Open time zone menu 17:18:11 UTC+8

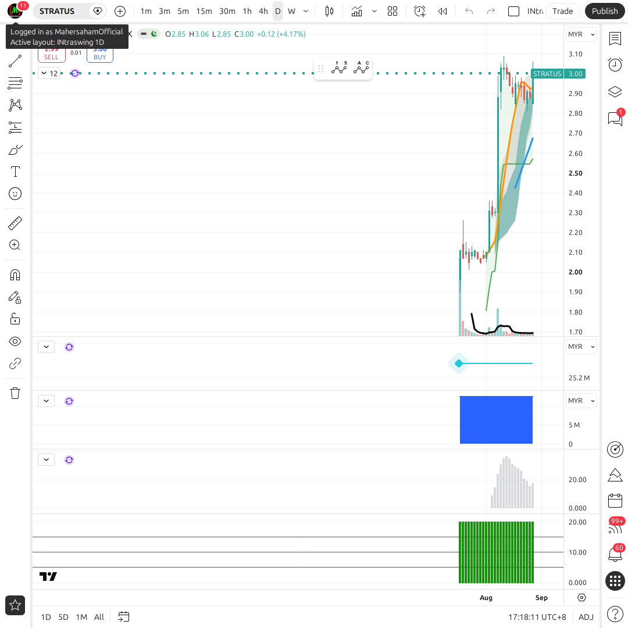tap(537, 617)
